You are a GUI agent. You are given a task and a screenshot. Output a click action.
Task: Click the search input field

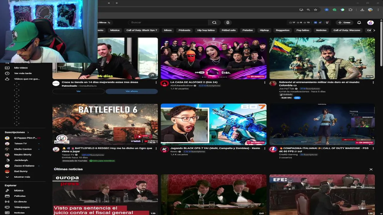tap(168, 22)
